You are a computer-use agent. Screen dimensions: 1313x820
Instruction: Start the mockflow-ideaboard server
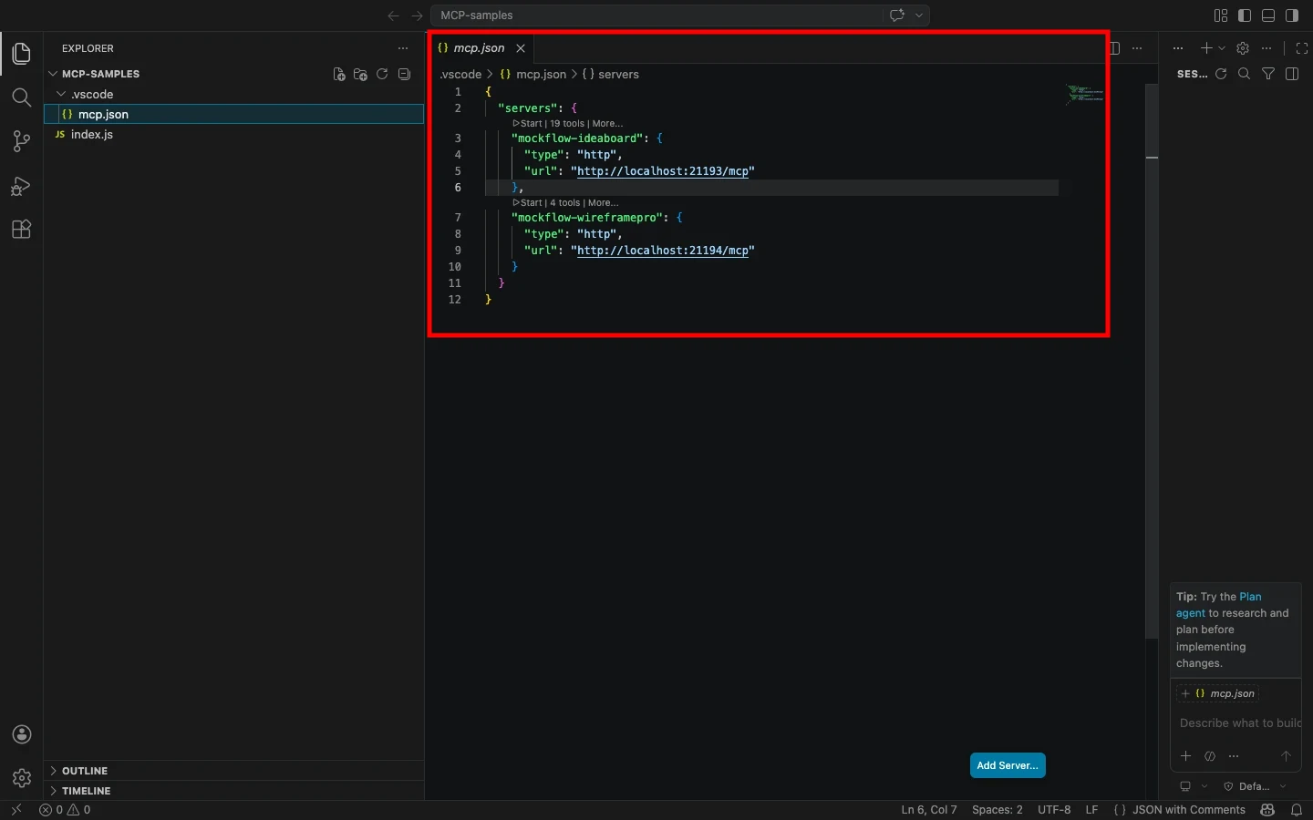click(528, 124)
